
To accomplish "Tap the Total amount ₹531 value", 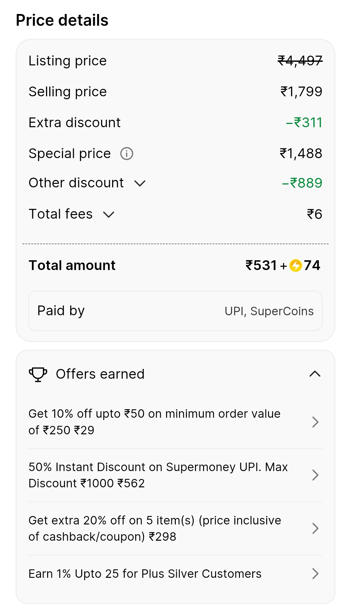I will (261, 265).
